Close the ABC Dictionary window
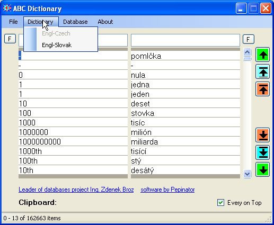274x225 pixels. (266, 8)
